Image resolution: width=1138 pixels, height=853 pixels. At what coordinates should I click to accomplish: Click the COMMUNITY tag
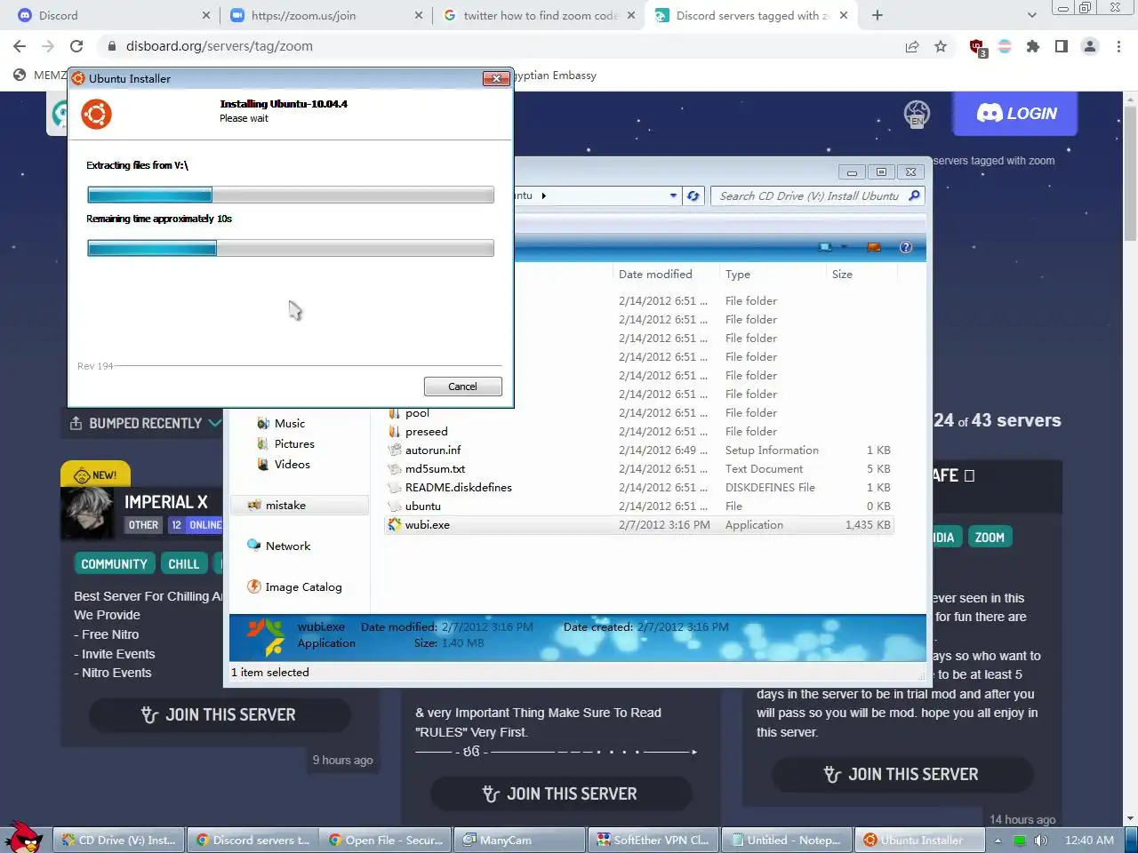(x=114, y=564)
